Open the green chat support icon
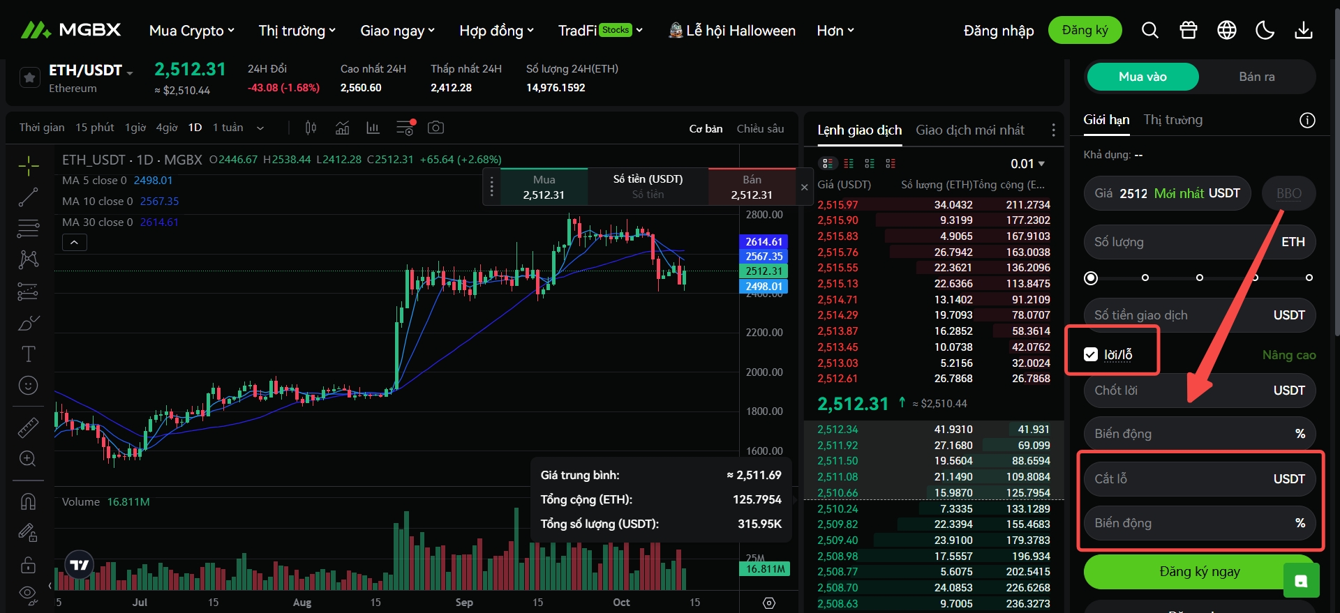1340x613 pixels. point(1301,580)
